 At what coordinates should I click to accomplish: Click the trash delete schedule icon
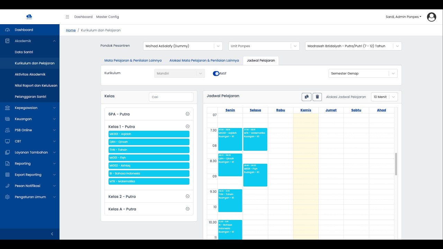[x=317, y=97]
